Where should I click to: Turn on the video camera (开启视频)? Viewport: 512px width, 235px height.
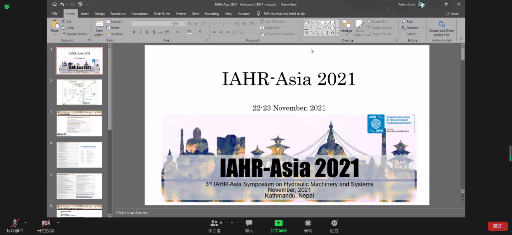coord(46,223)
